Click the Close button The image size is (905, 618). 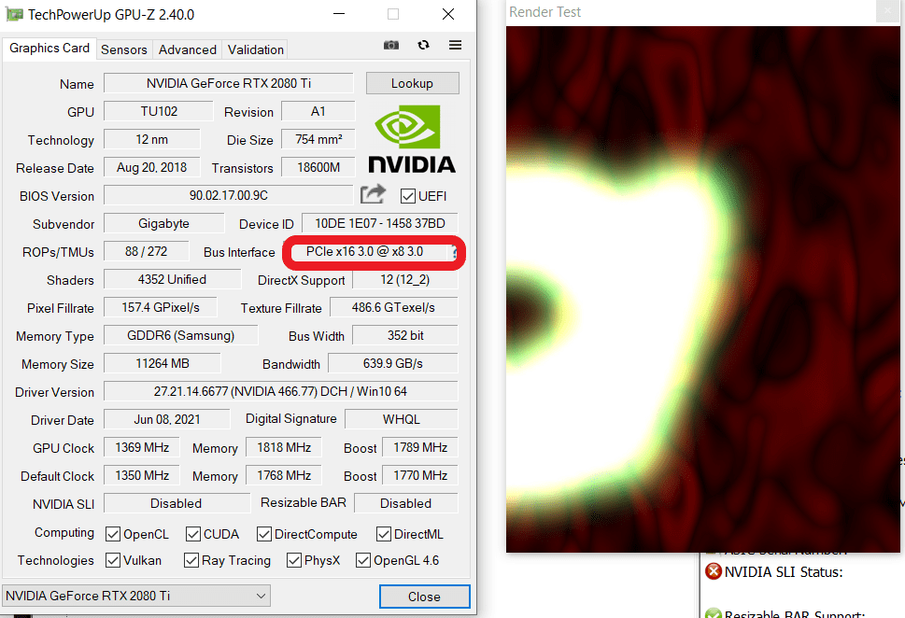pyautogui.click(x=424, y=597)
